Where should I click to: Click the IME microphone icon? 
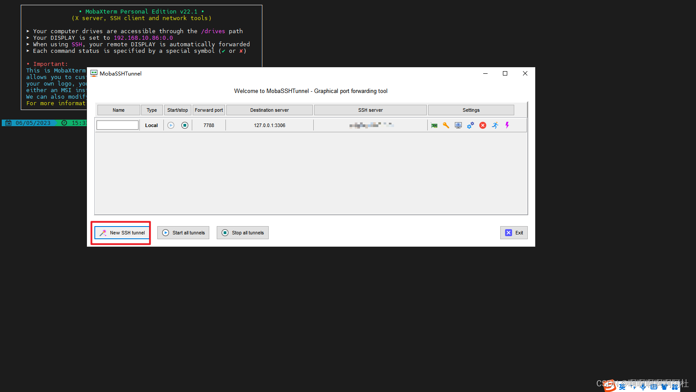[643, 386]
